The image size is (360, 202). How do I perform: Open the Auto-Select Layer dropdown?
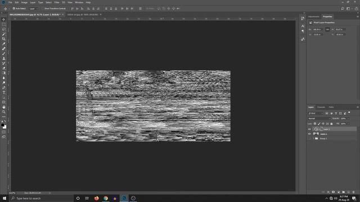34,8
